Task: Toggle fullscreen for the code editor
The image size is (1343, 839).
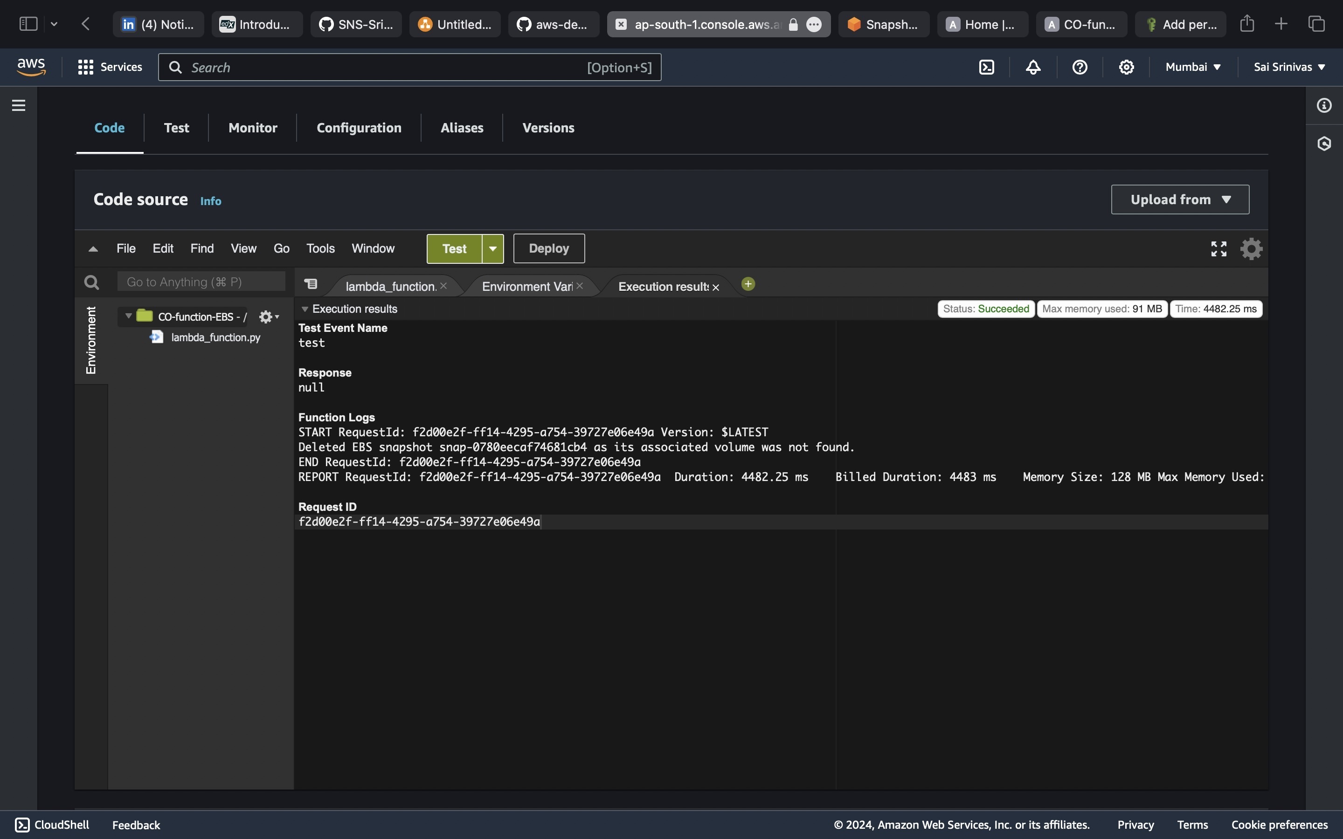Action: (x=1218, y=248)
